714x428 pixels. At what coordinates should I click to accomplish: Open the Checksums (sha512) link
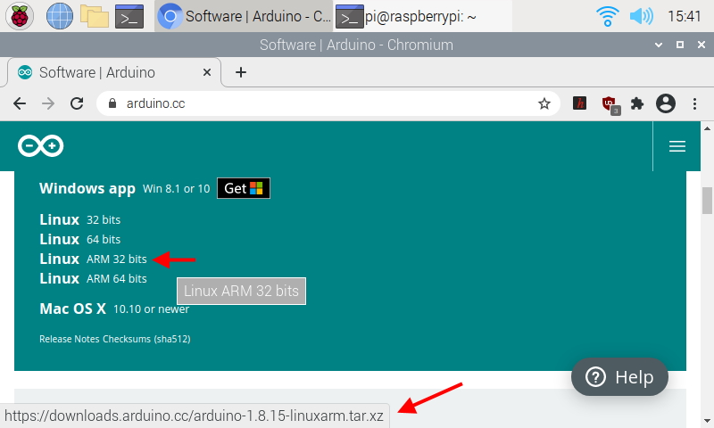coord(146,339)
